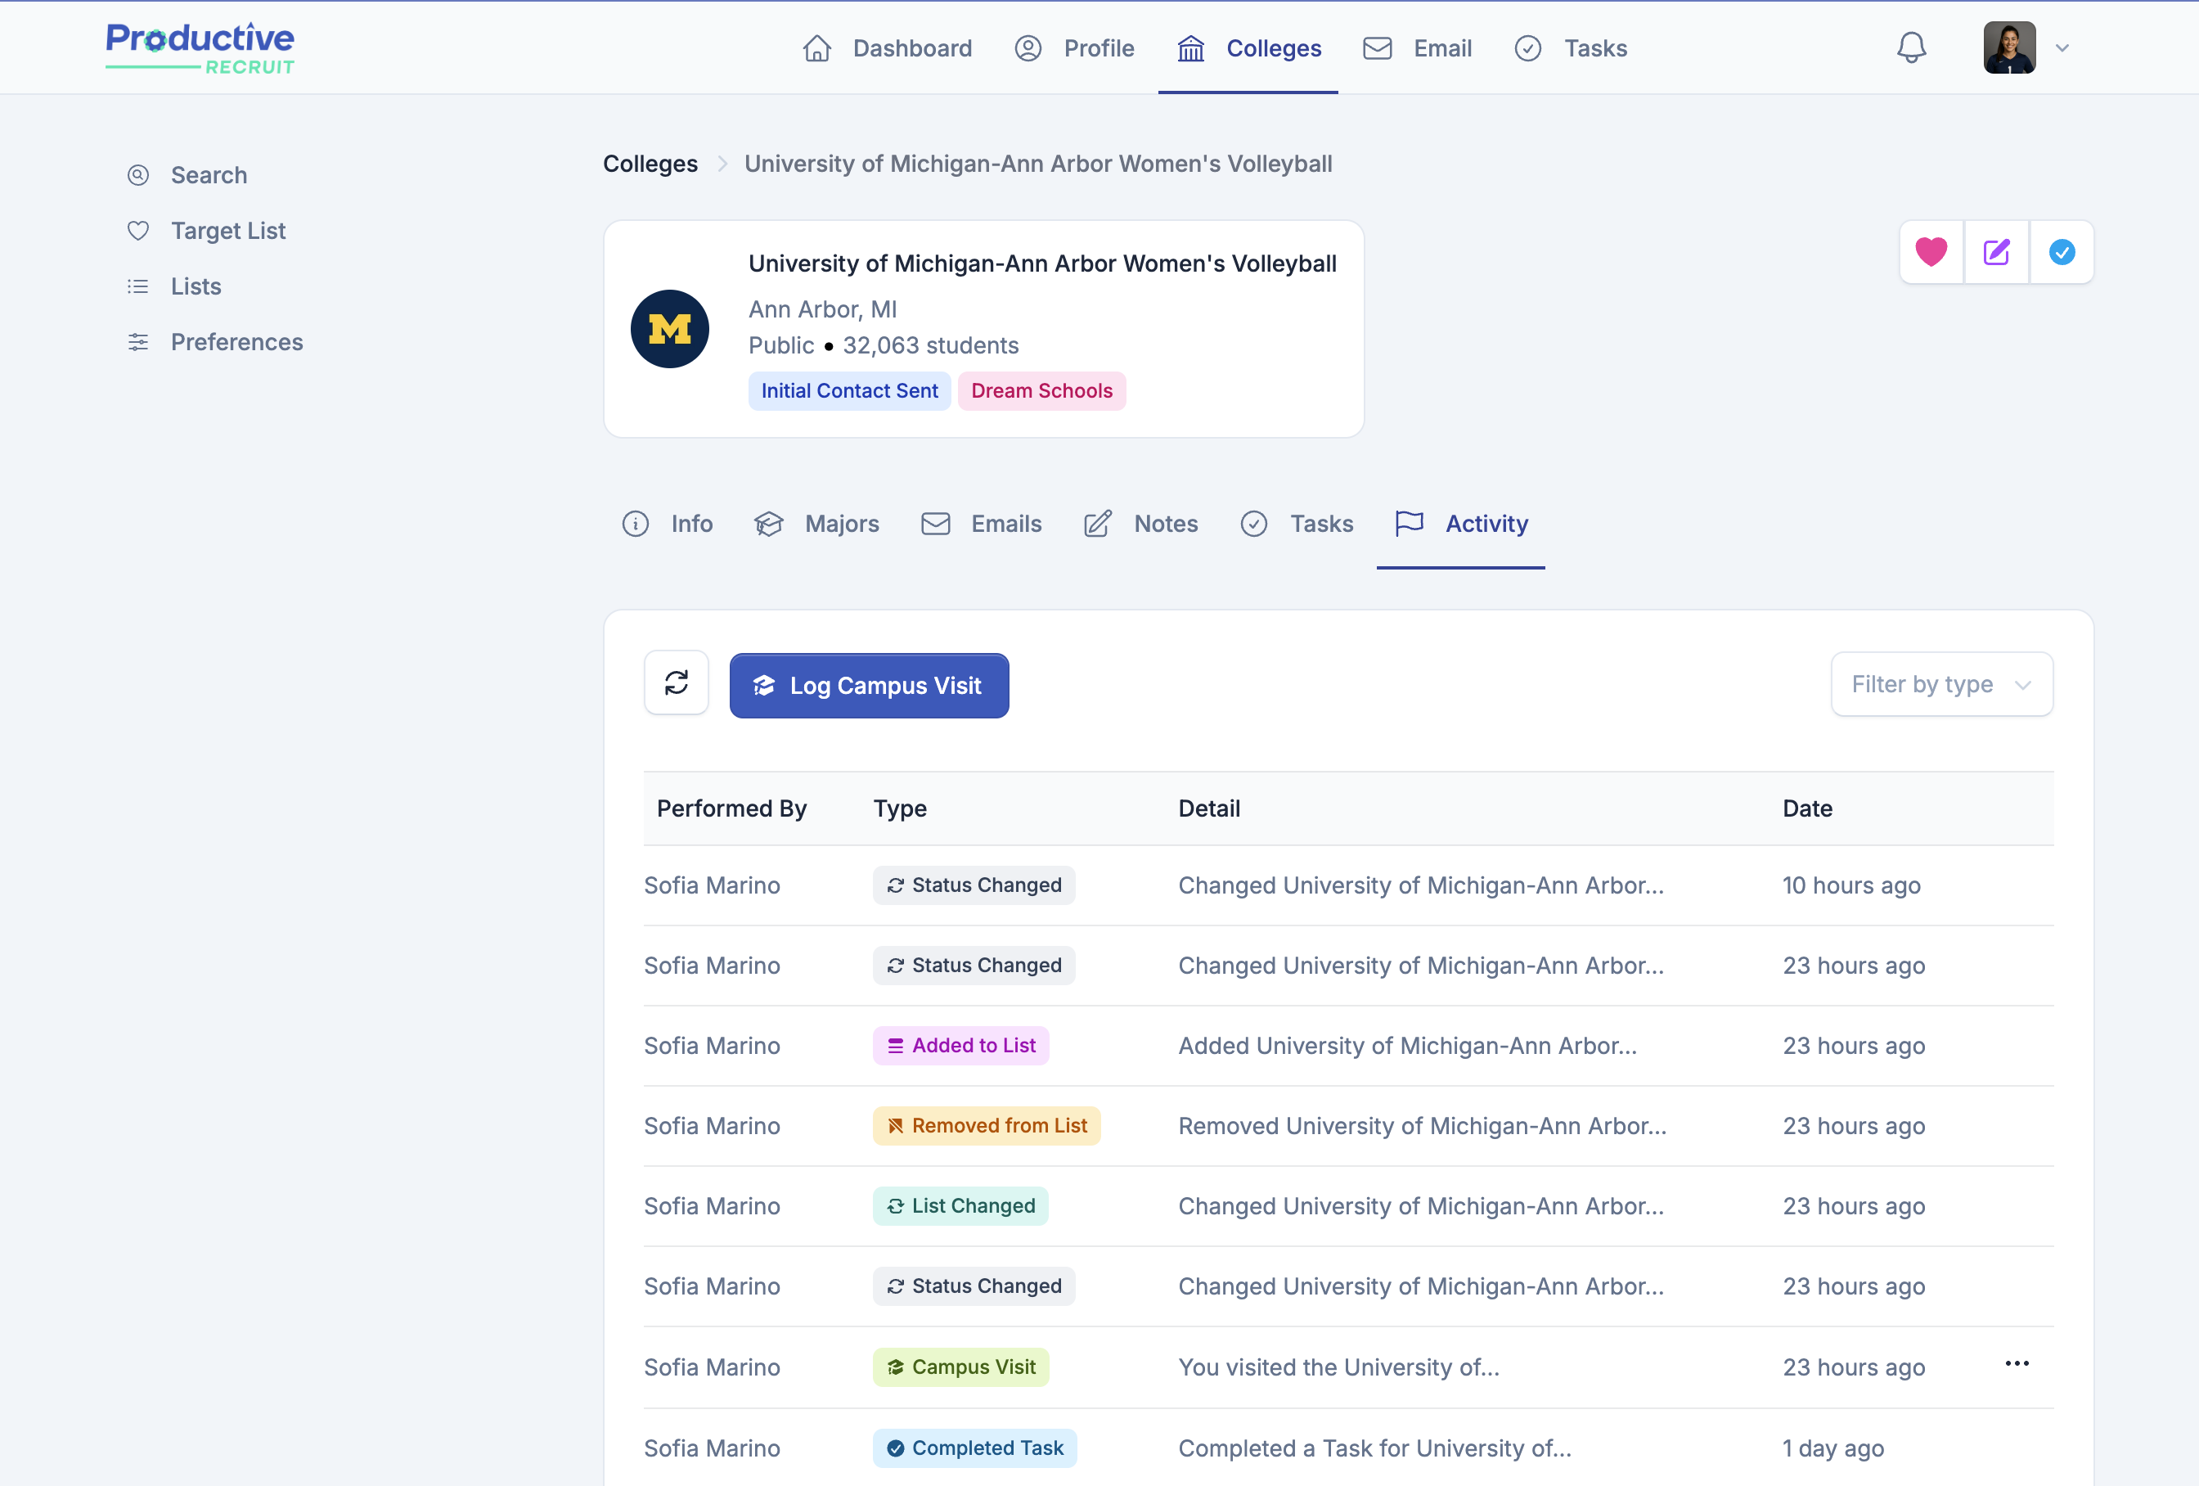Click the Type column header
The height and width of the screenshot is (1486, 2199).
pyautogui.click(x=900, y=808)
